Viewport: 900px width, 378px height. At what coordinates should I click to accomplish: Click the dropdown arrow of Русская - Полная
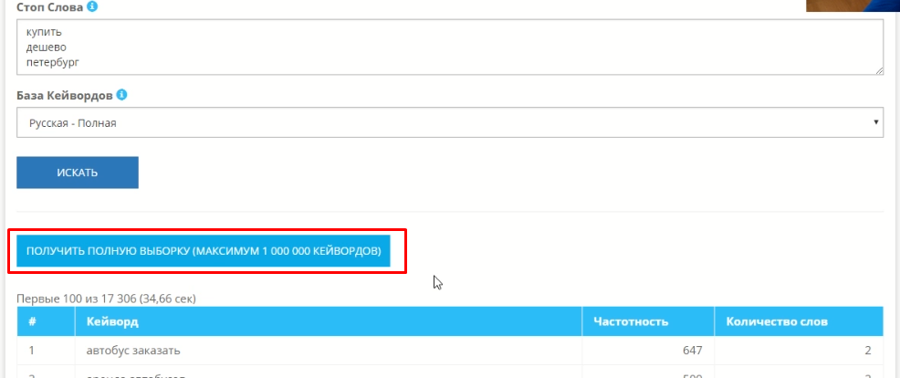(876, 122)
